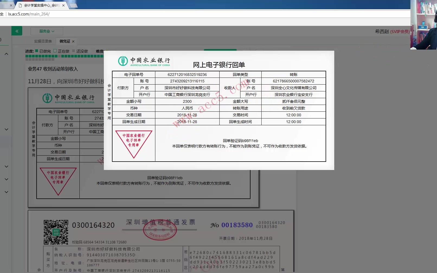Click the page icon on the browser tab
The image size is (437, 273).
coord(20,5)
